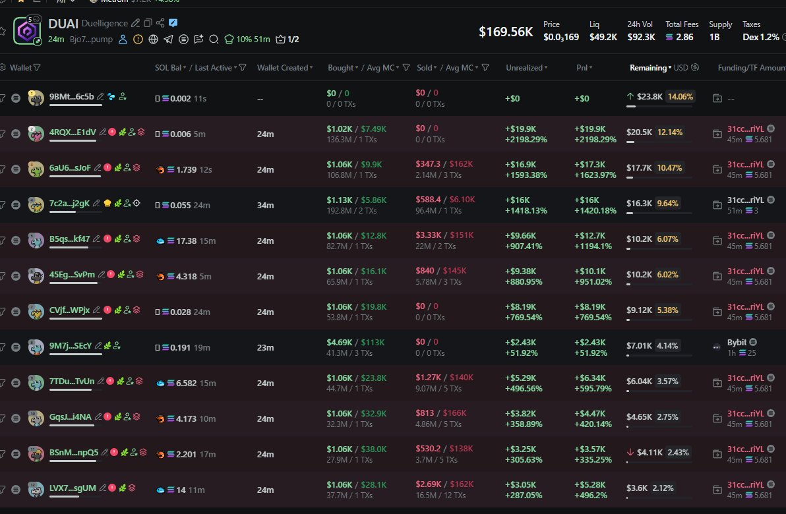Click the sniper target icon on 7c2a...j2gK
Viewport: 786px width, 514px height.
(x=136, y=203)
